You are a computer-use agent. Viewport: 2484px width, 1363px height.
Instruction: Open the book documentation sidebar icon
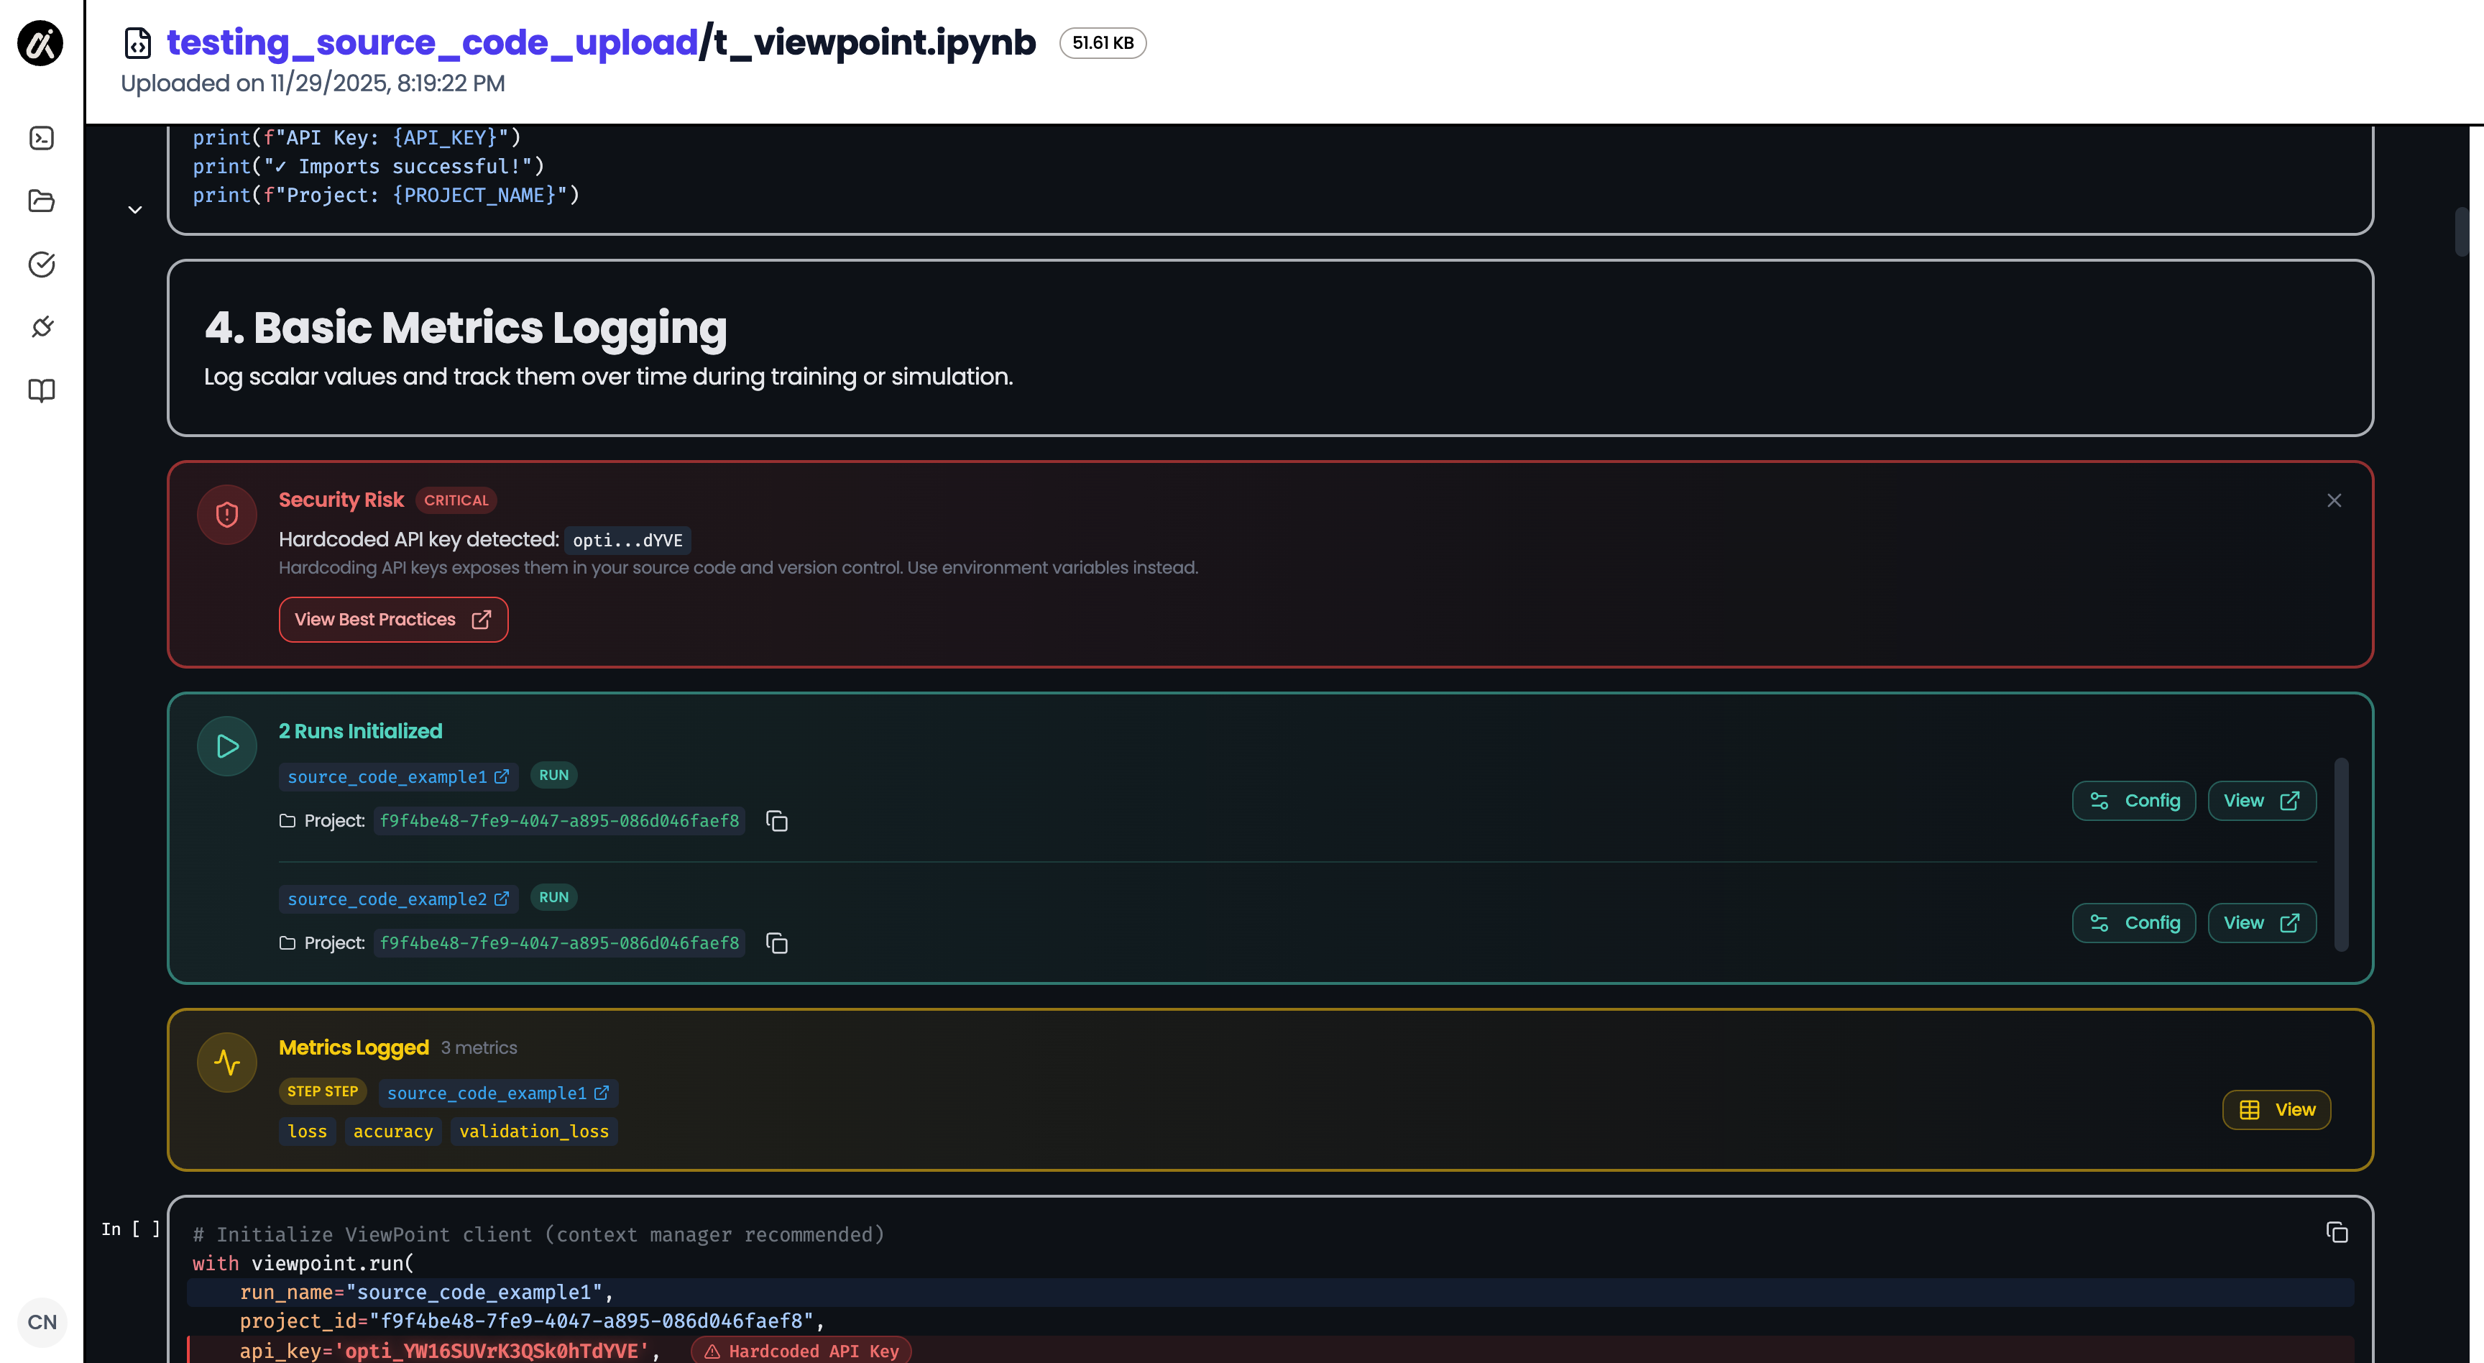point(42,390)
